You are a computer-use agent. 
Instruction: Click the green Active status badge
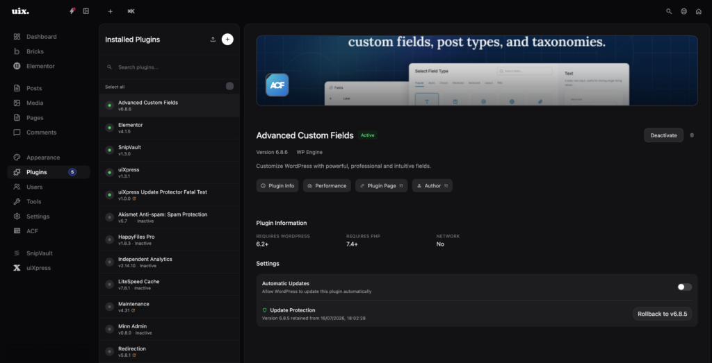pos(367,135)
